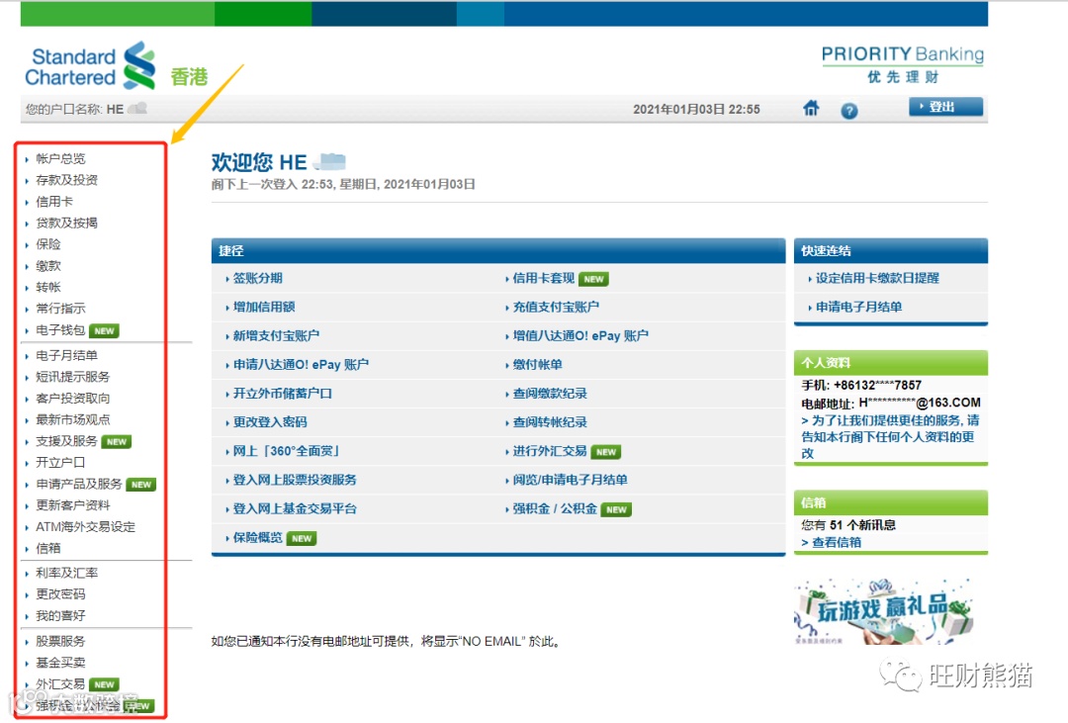Screen dimensions: 1068x723
Task: Open 保险 in the left menu
Action: click(x=48, y=244)
